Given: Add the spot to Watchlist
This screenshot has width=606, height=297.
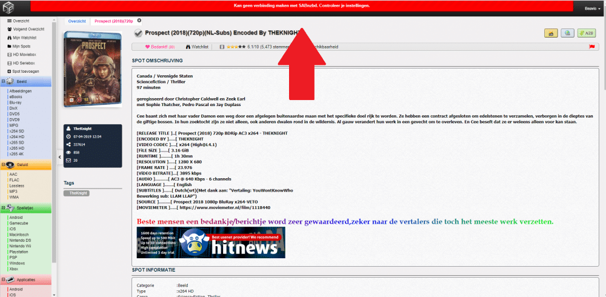Looking at the screenshot, I should pyautogui.click(x=197, y=47).
